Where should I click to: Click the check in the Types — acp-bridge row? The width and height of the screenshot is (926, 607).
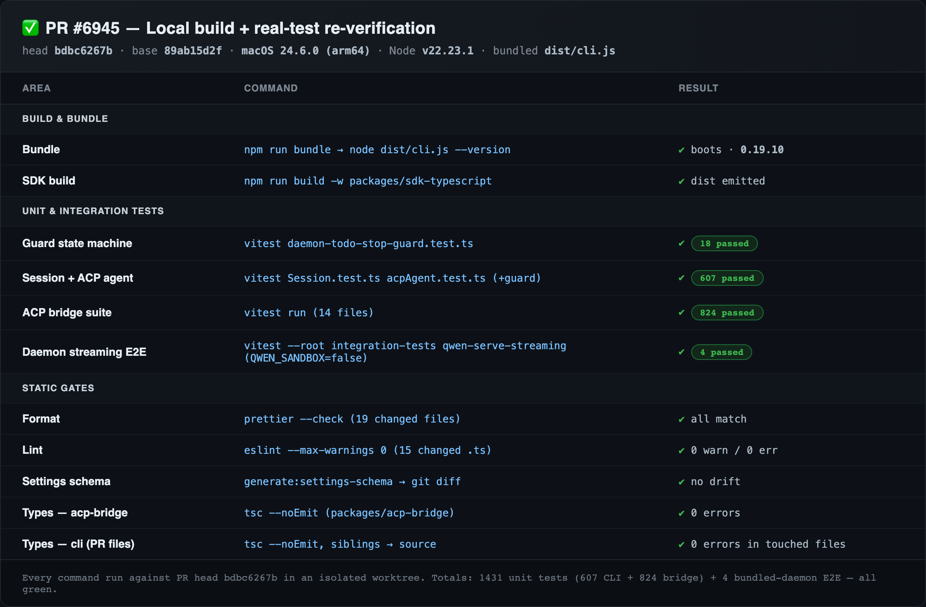pyautogui.click(x=681, y=513)
